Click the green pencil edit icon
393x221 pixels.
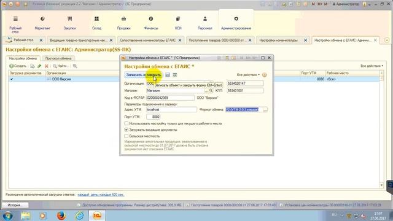coord(39,66)
